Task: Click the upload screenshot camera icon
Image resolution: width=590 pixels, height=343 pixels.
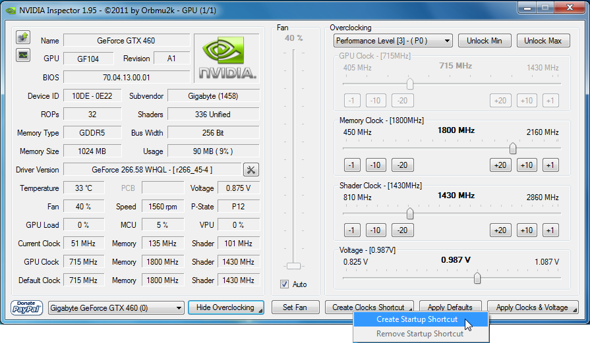Action: pos(23,37)
